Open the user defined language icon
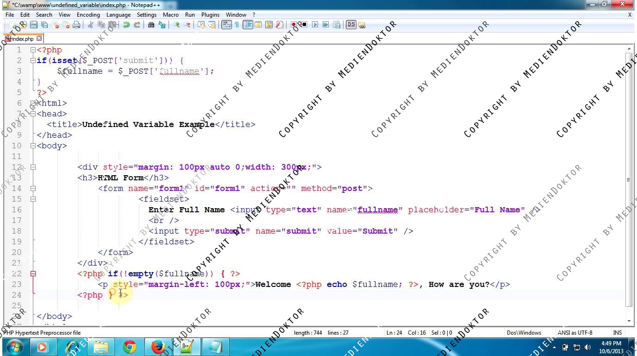The height and width of the screenshot is (356, 637). pos(258,25)
